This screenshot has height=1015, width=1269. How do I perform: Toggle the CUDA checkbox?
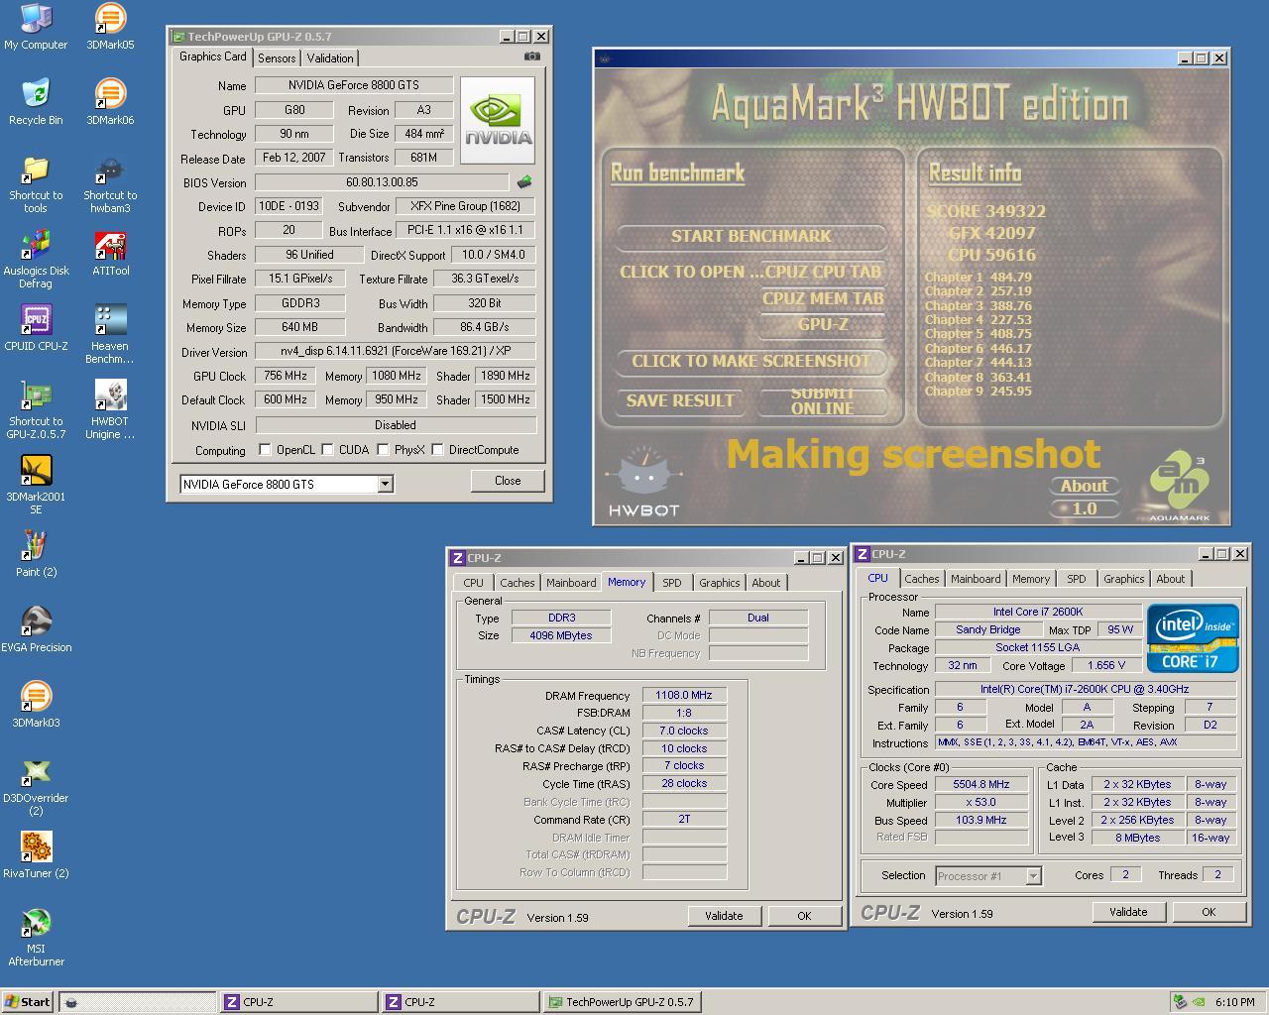[327, 450]
